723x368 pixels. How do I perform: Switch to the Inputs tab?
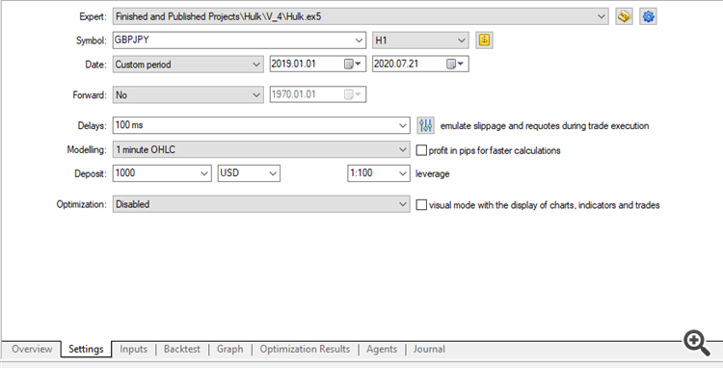(134, 349)
